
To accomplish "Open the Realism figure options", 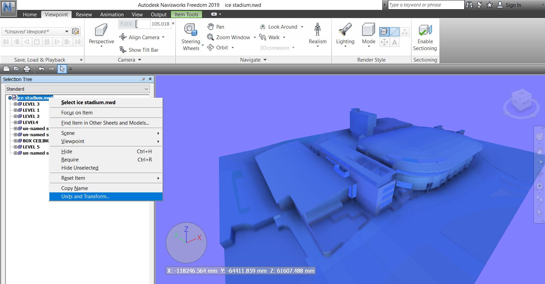I will pyautogui.click(x=317, y=35).
